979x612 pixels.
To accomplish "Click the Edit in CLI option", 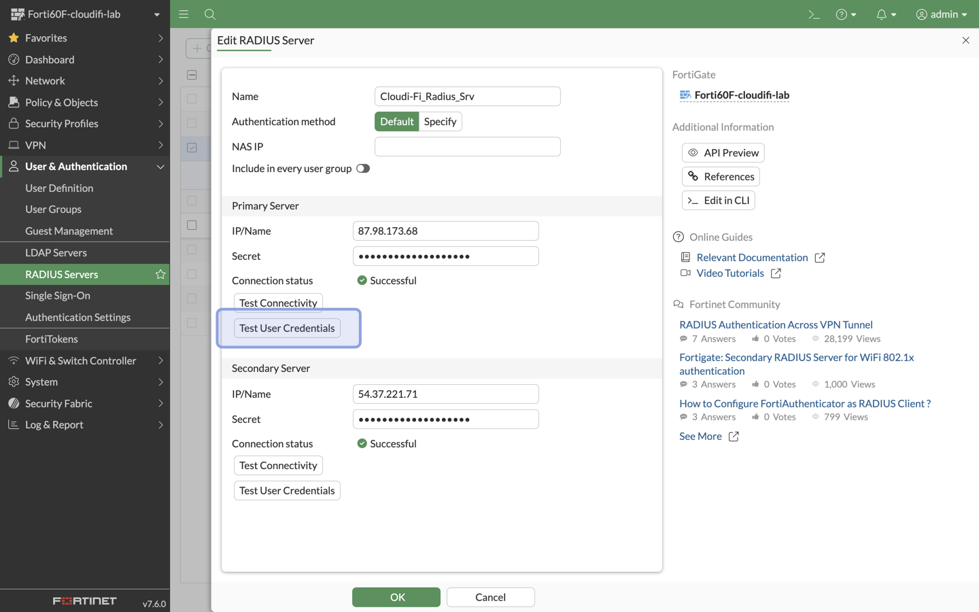I will (x=718, y=200).
